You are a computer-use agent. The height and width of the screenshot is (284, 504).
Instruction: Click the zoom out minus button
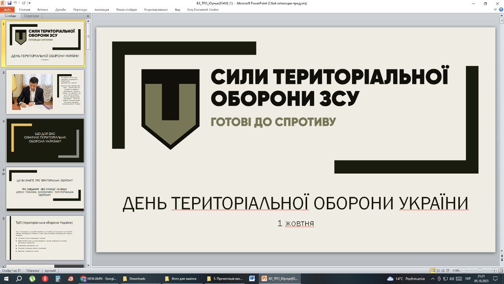[x=463, y=271]
